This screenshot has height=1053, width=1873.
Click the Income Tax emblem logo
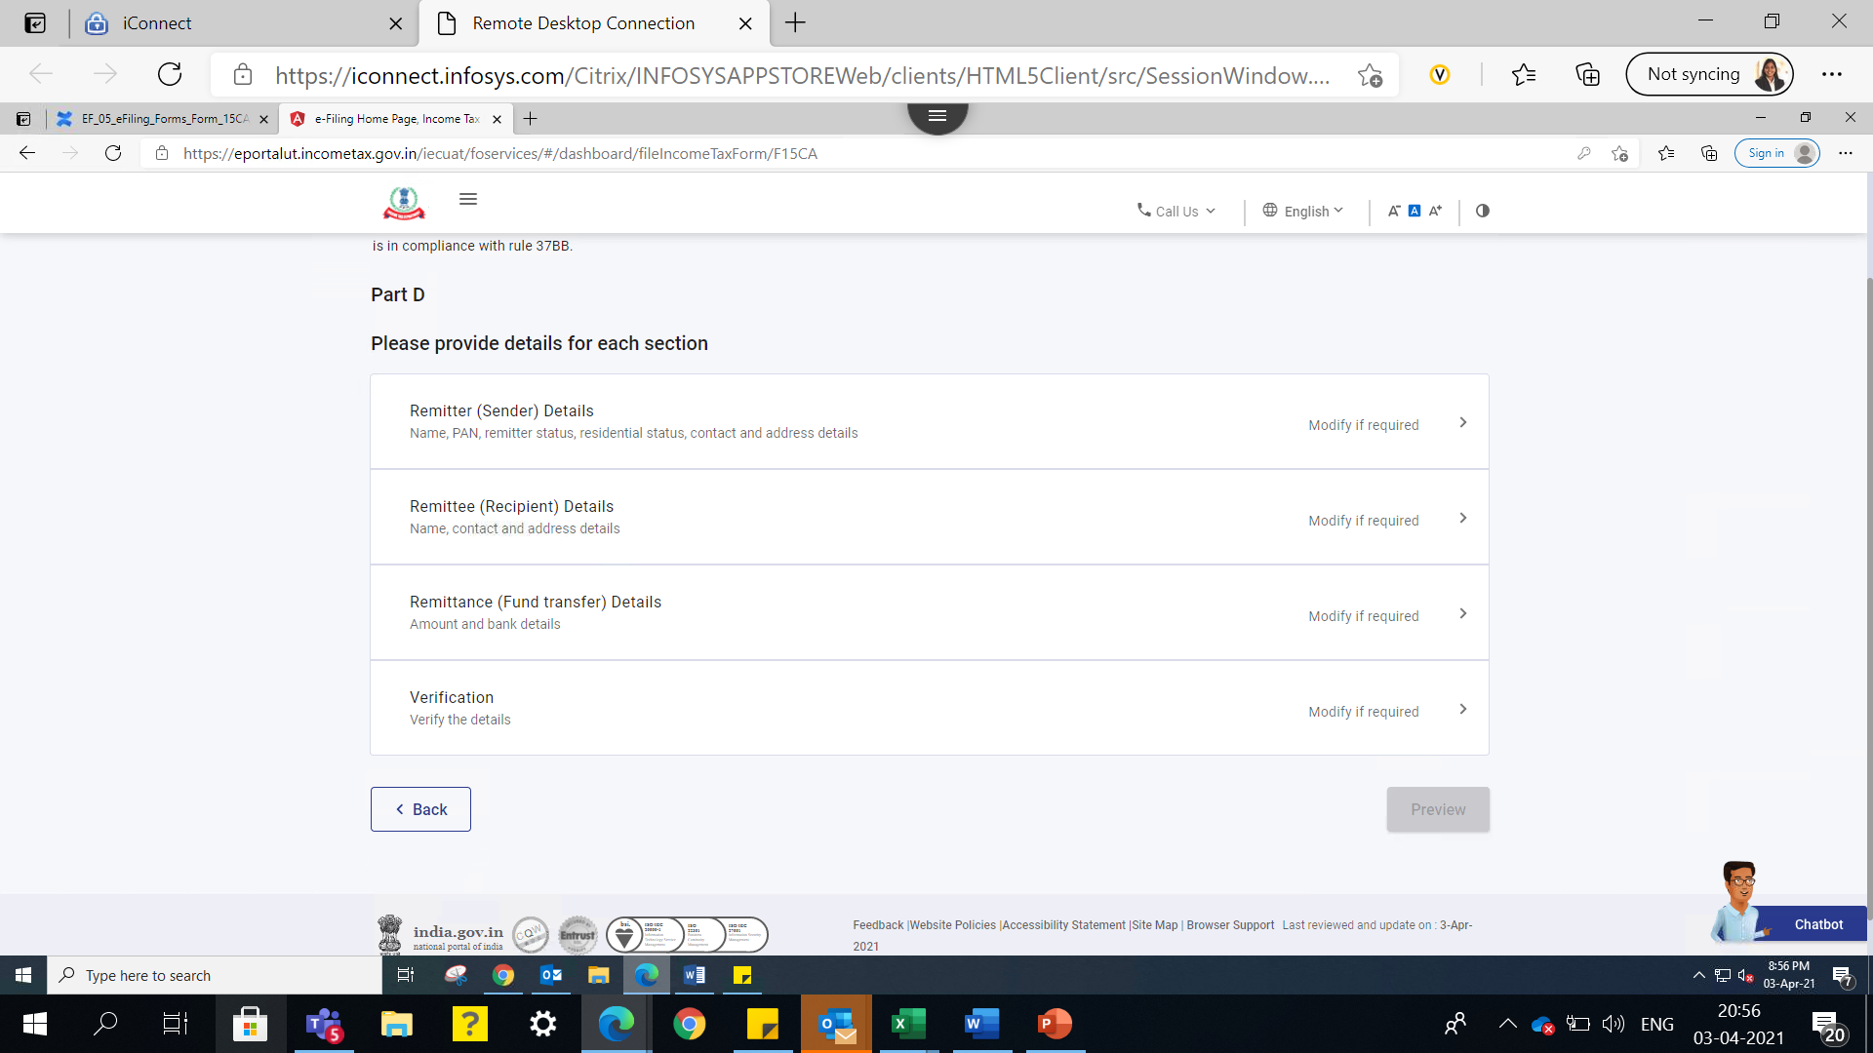coord(403,203)
